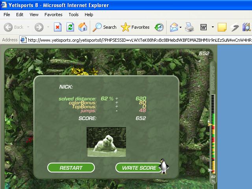The height and width of the screenshot is (189, 252).
Task: Click the Research books icon
Action: [247, 27]
